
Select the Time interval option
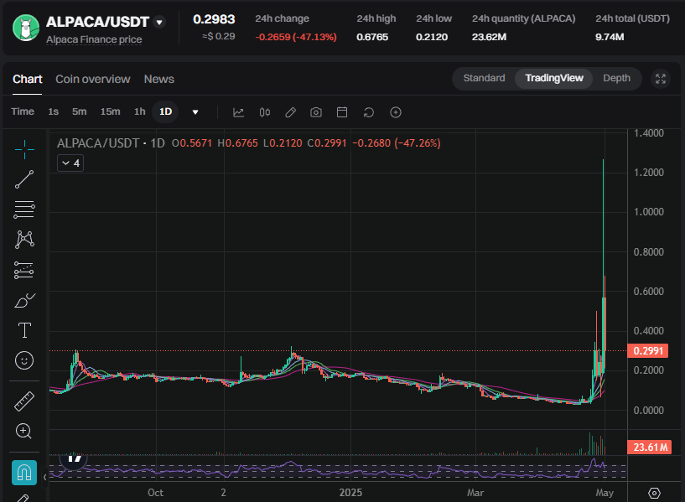(23, 111)
